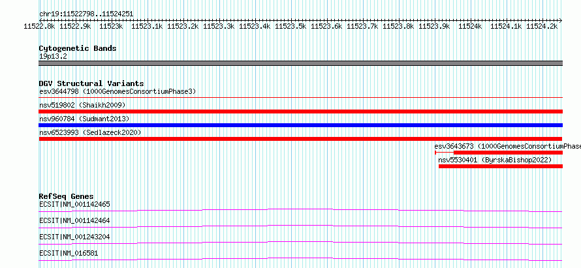Click the blue nsv960784 variant bar
The height and width of the screenshot is (268, 581).
coord(300,125)
